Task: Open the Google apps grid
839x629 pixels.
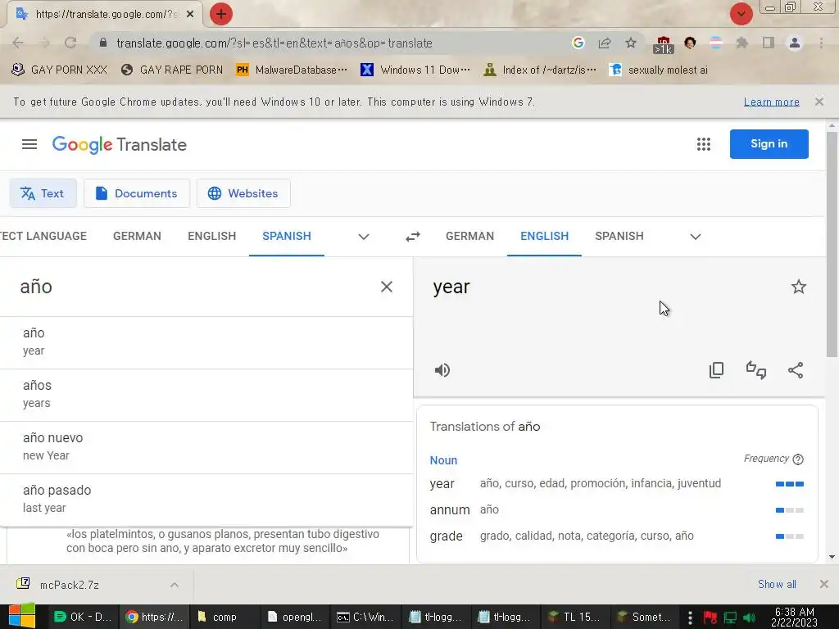Action: (x=704, y=144)
